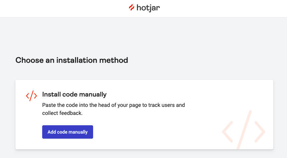
Task: Click the faded slash in the watermark
Action: (x=244, y=130)
